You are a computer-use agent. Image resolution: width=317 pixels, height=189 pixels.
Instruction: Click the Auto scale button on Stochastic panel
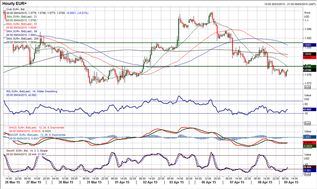click(307, 174)
